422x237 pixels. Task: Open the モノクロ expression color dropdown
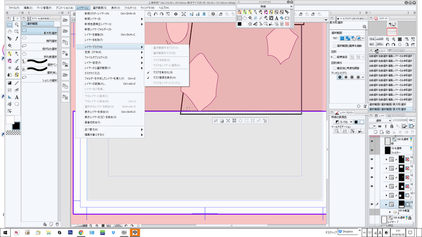point(343,122)
